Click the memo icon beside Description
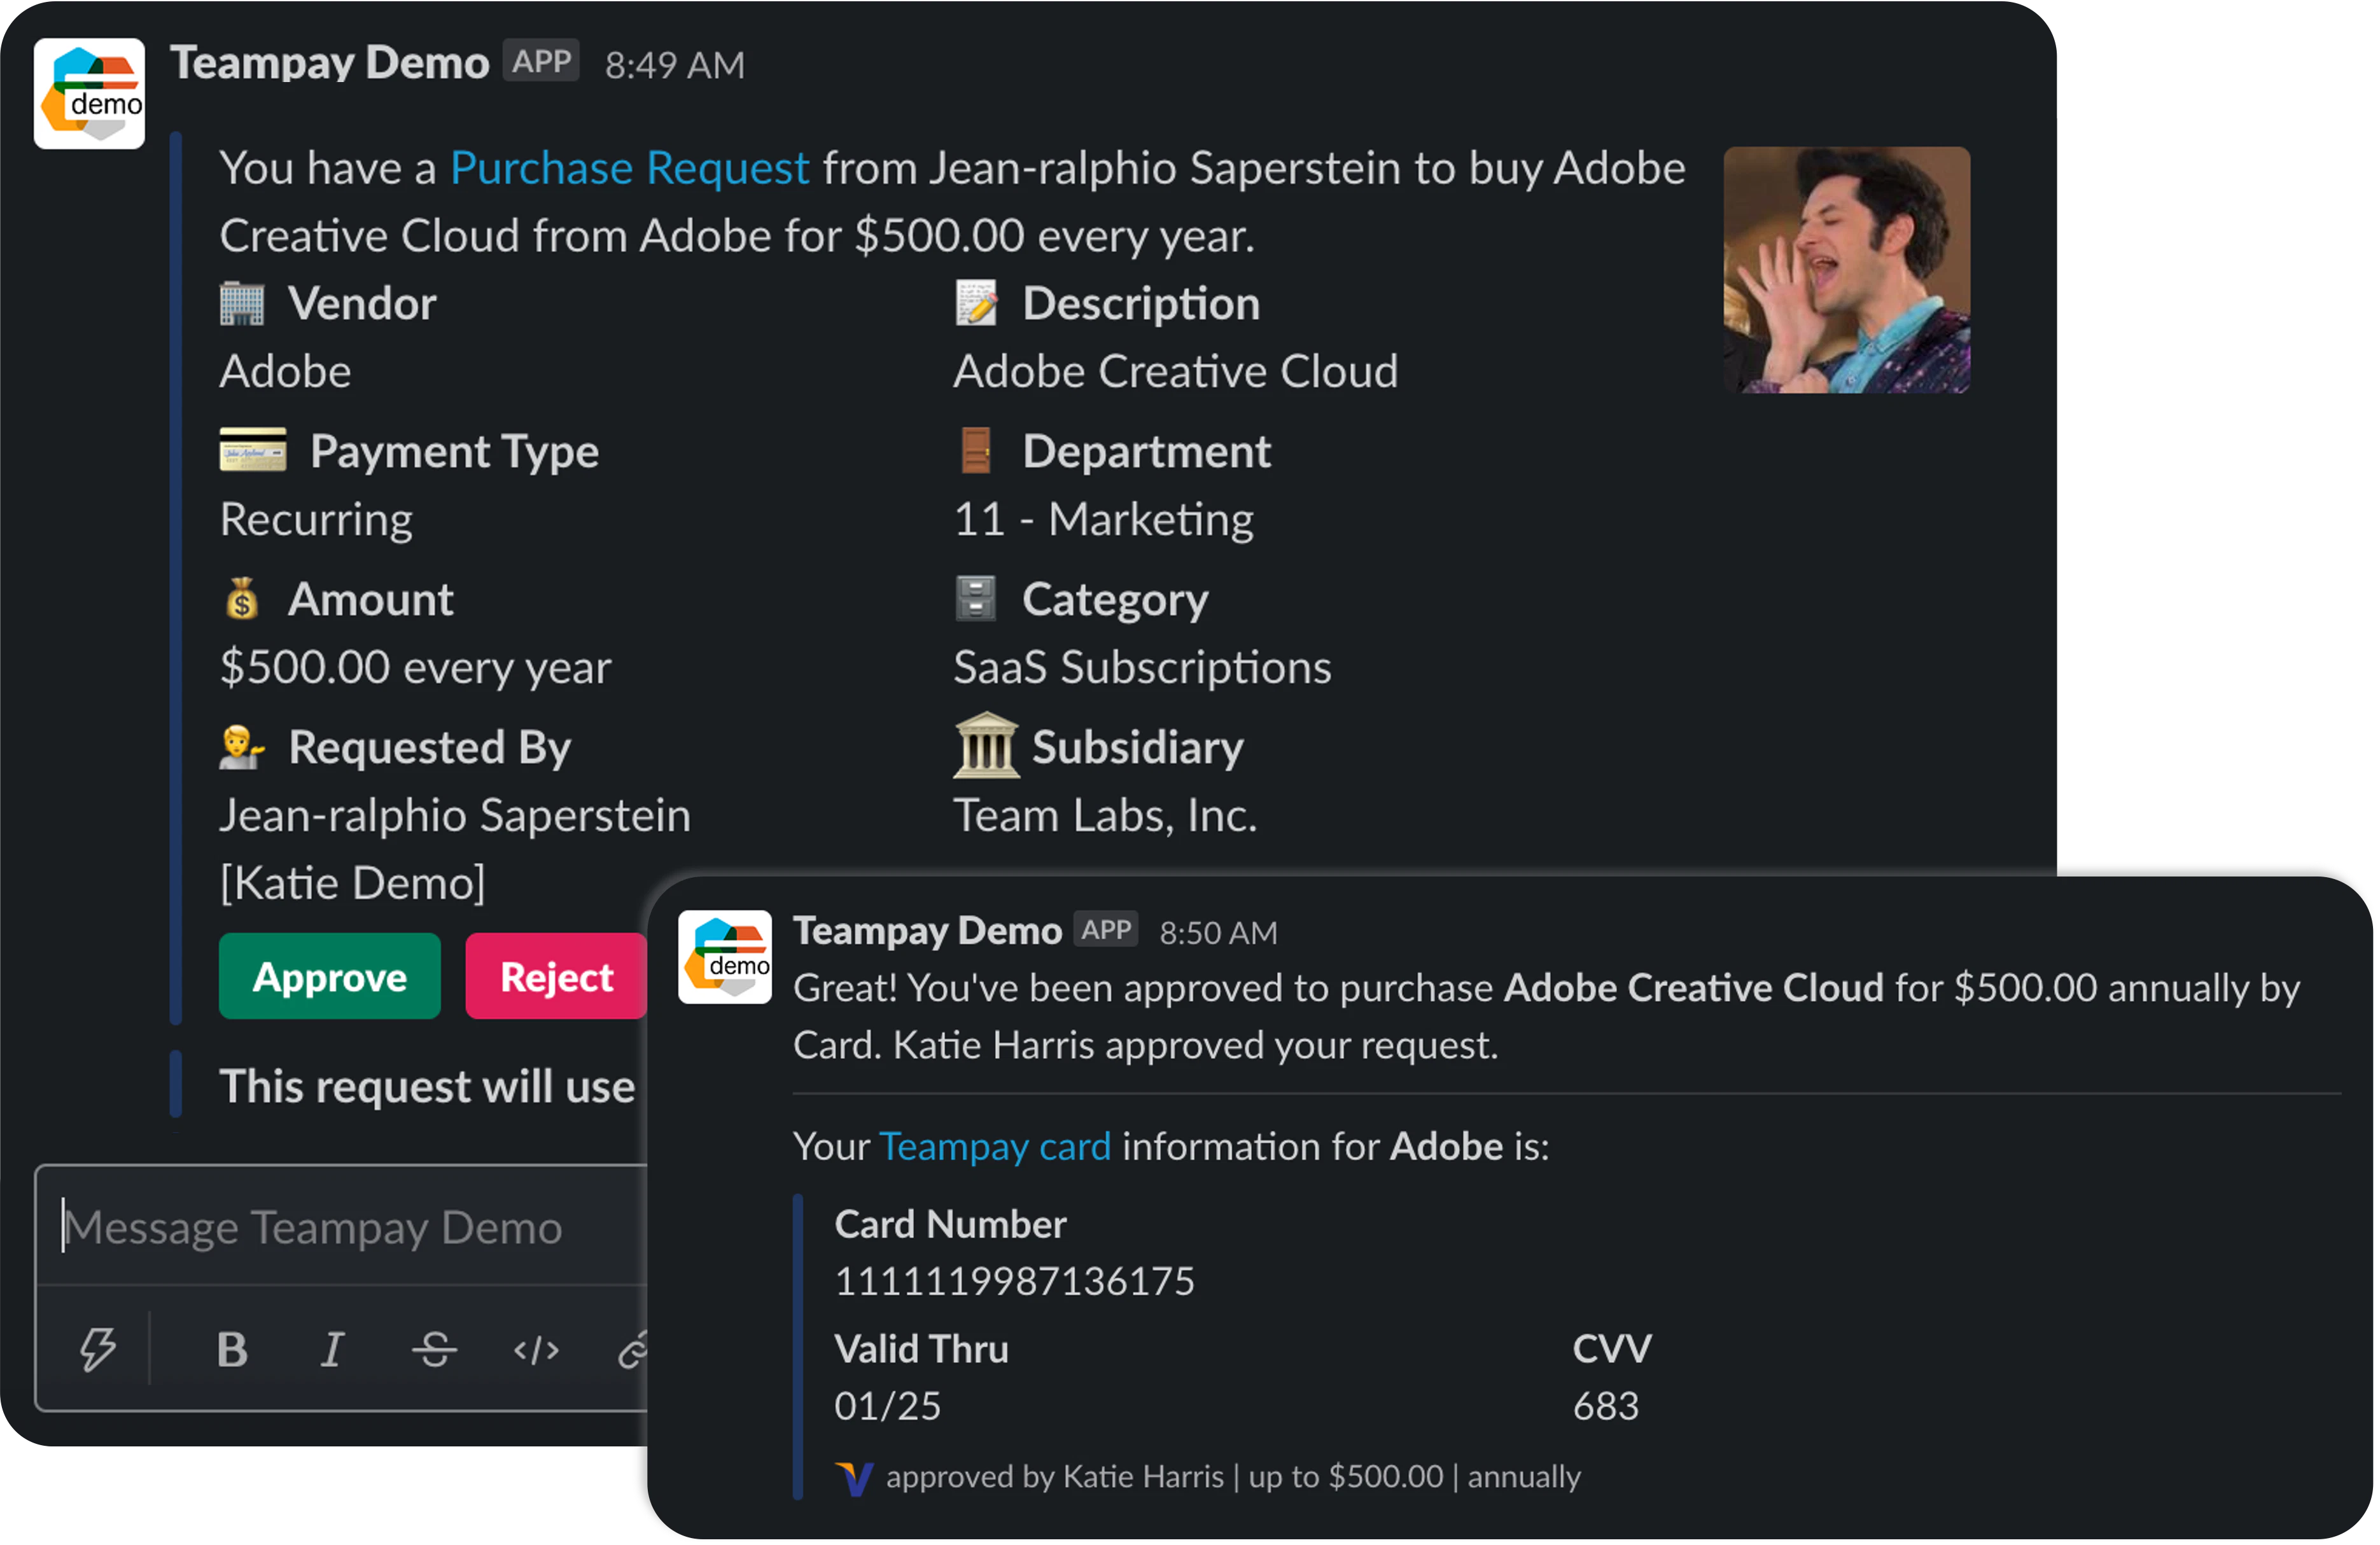Screen dimensions: 2380x1545 click(x=975, y=303)
